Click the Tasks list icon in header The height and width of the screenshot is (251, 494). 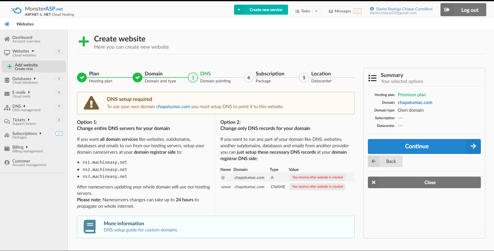[x=297, y=11]
